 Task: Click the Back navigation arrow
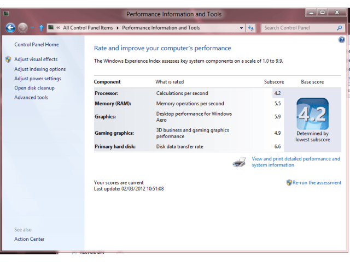click(10, 28)
